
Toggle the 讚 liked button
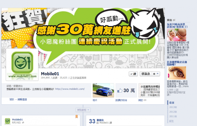click(x=133, y=74)
